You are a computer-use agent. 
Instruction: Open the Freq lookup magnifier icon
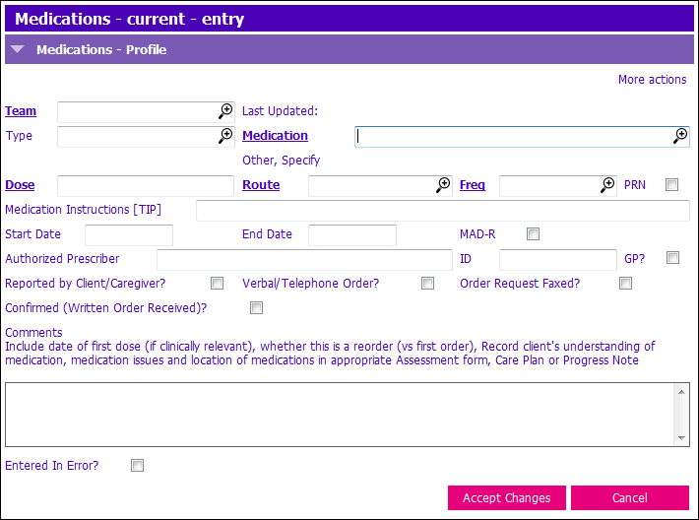(x=607, y=184)
